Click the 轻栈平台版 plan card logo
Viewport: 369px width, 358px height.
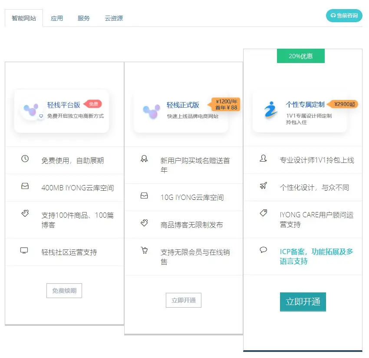tap(31, 110)
